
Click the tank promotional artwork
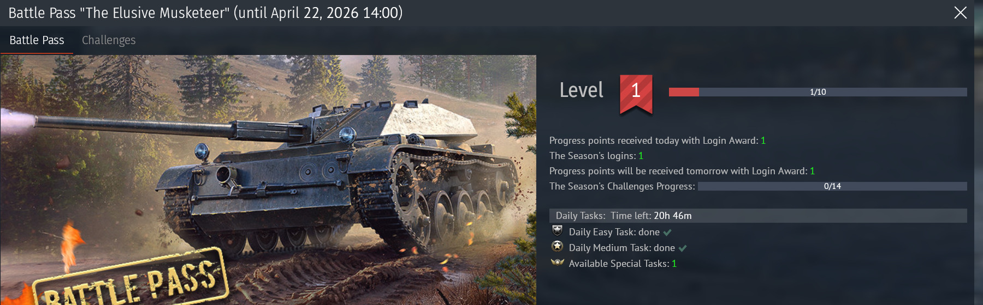pos(268,180)
